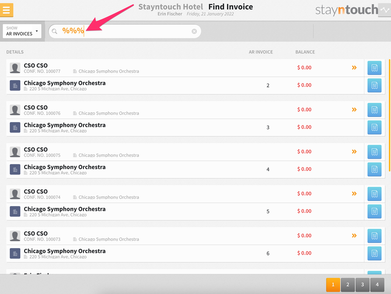This screenshot has width=391, height=294.
Task: Click the AR INVOICE column header
Action: [261, 52]
